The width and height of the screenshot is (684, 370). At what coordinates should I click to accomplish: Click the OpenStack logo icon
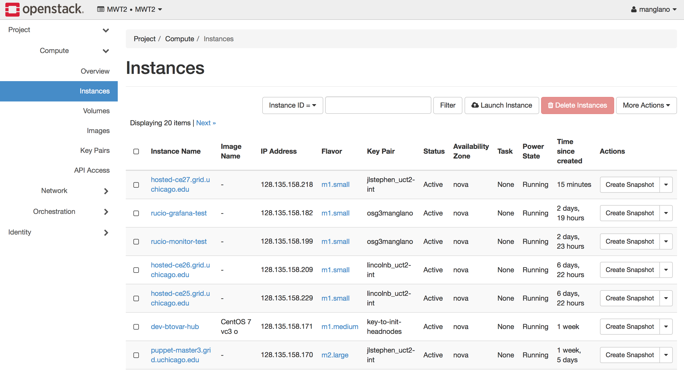pyautogui.click(x=12, y=9)
